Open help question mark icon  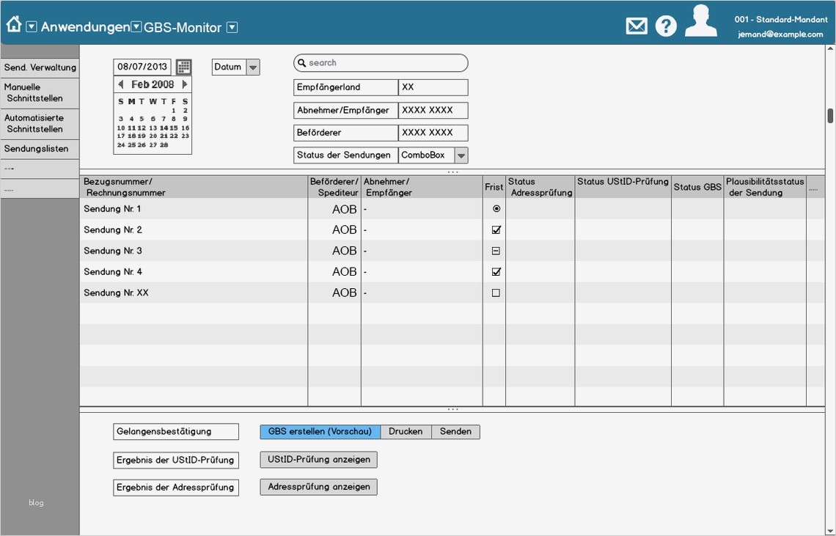[x=666, y=26]
